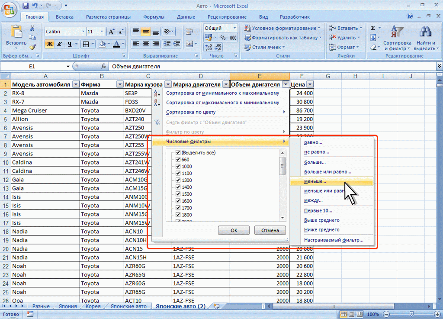This screenshot has height=319, width=443.
Task: Open the Общий number format dropdown
Action: [234, 28]
